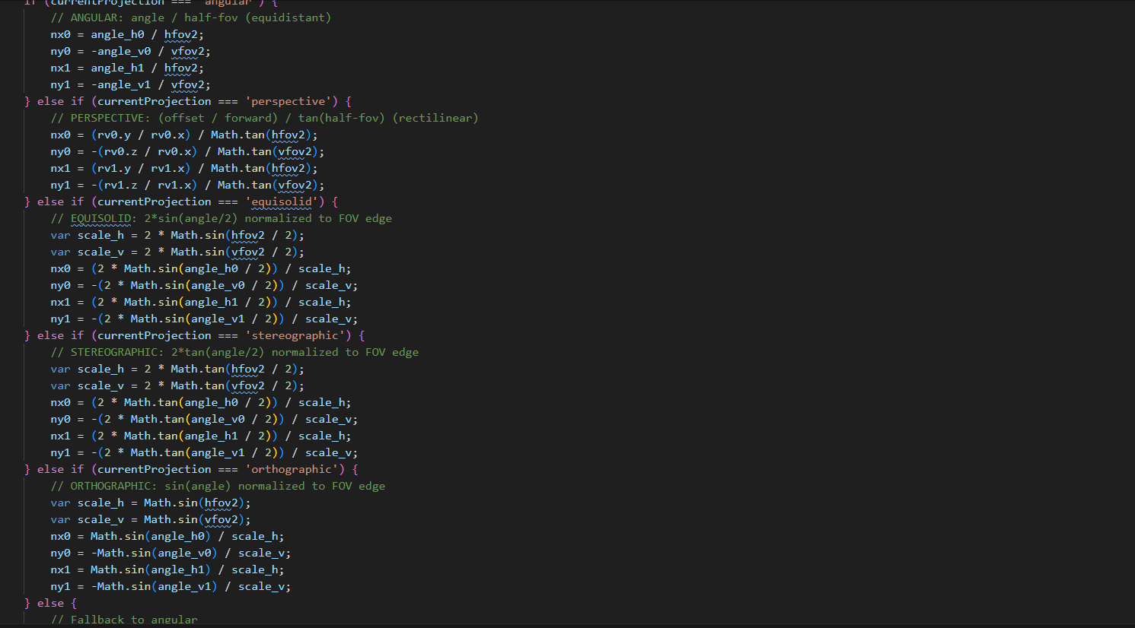Click the 'Fallback to angular' comment
The height and width of the screenshot is (628, 1135).
pyautogui.click(x=124, y=620)
